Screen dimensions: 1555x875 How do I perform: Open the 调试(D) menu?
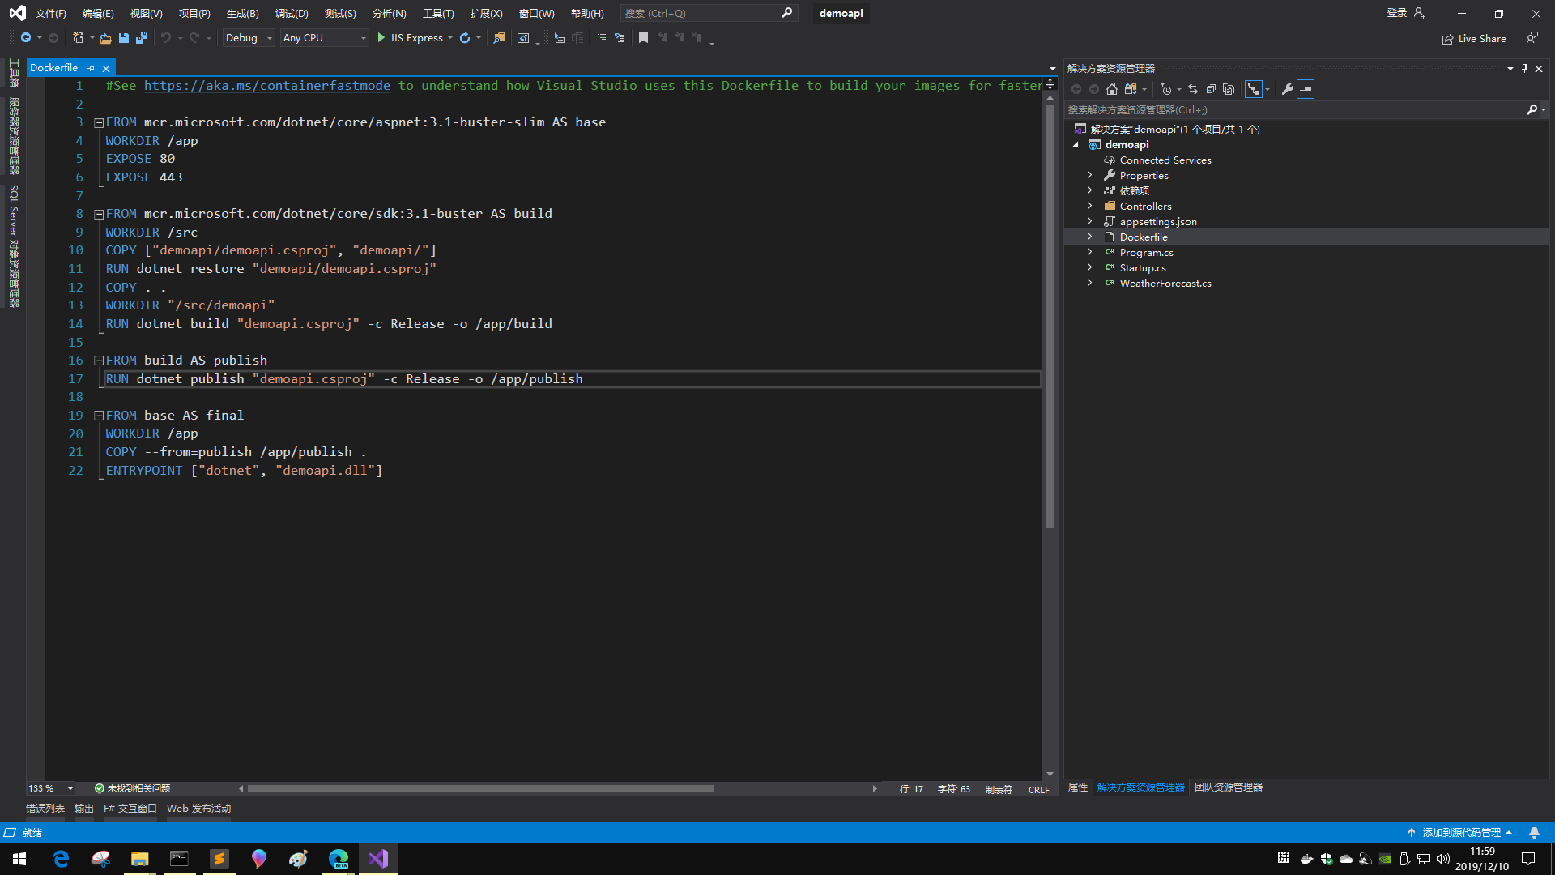coord(292,14)
